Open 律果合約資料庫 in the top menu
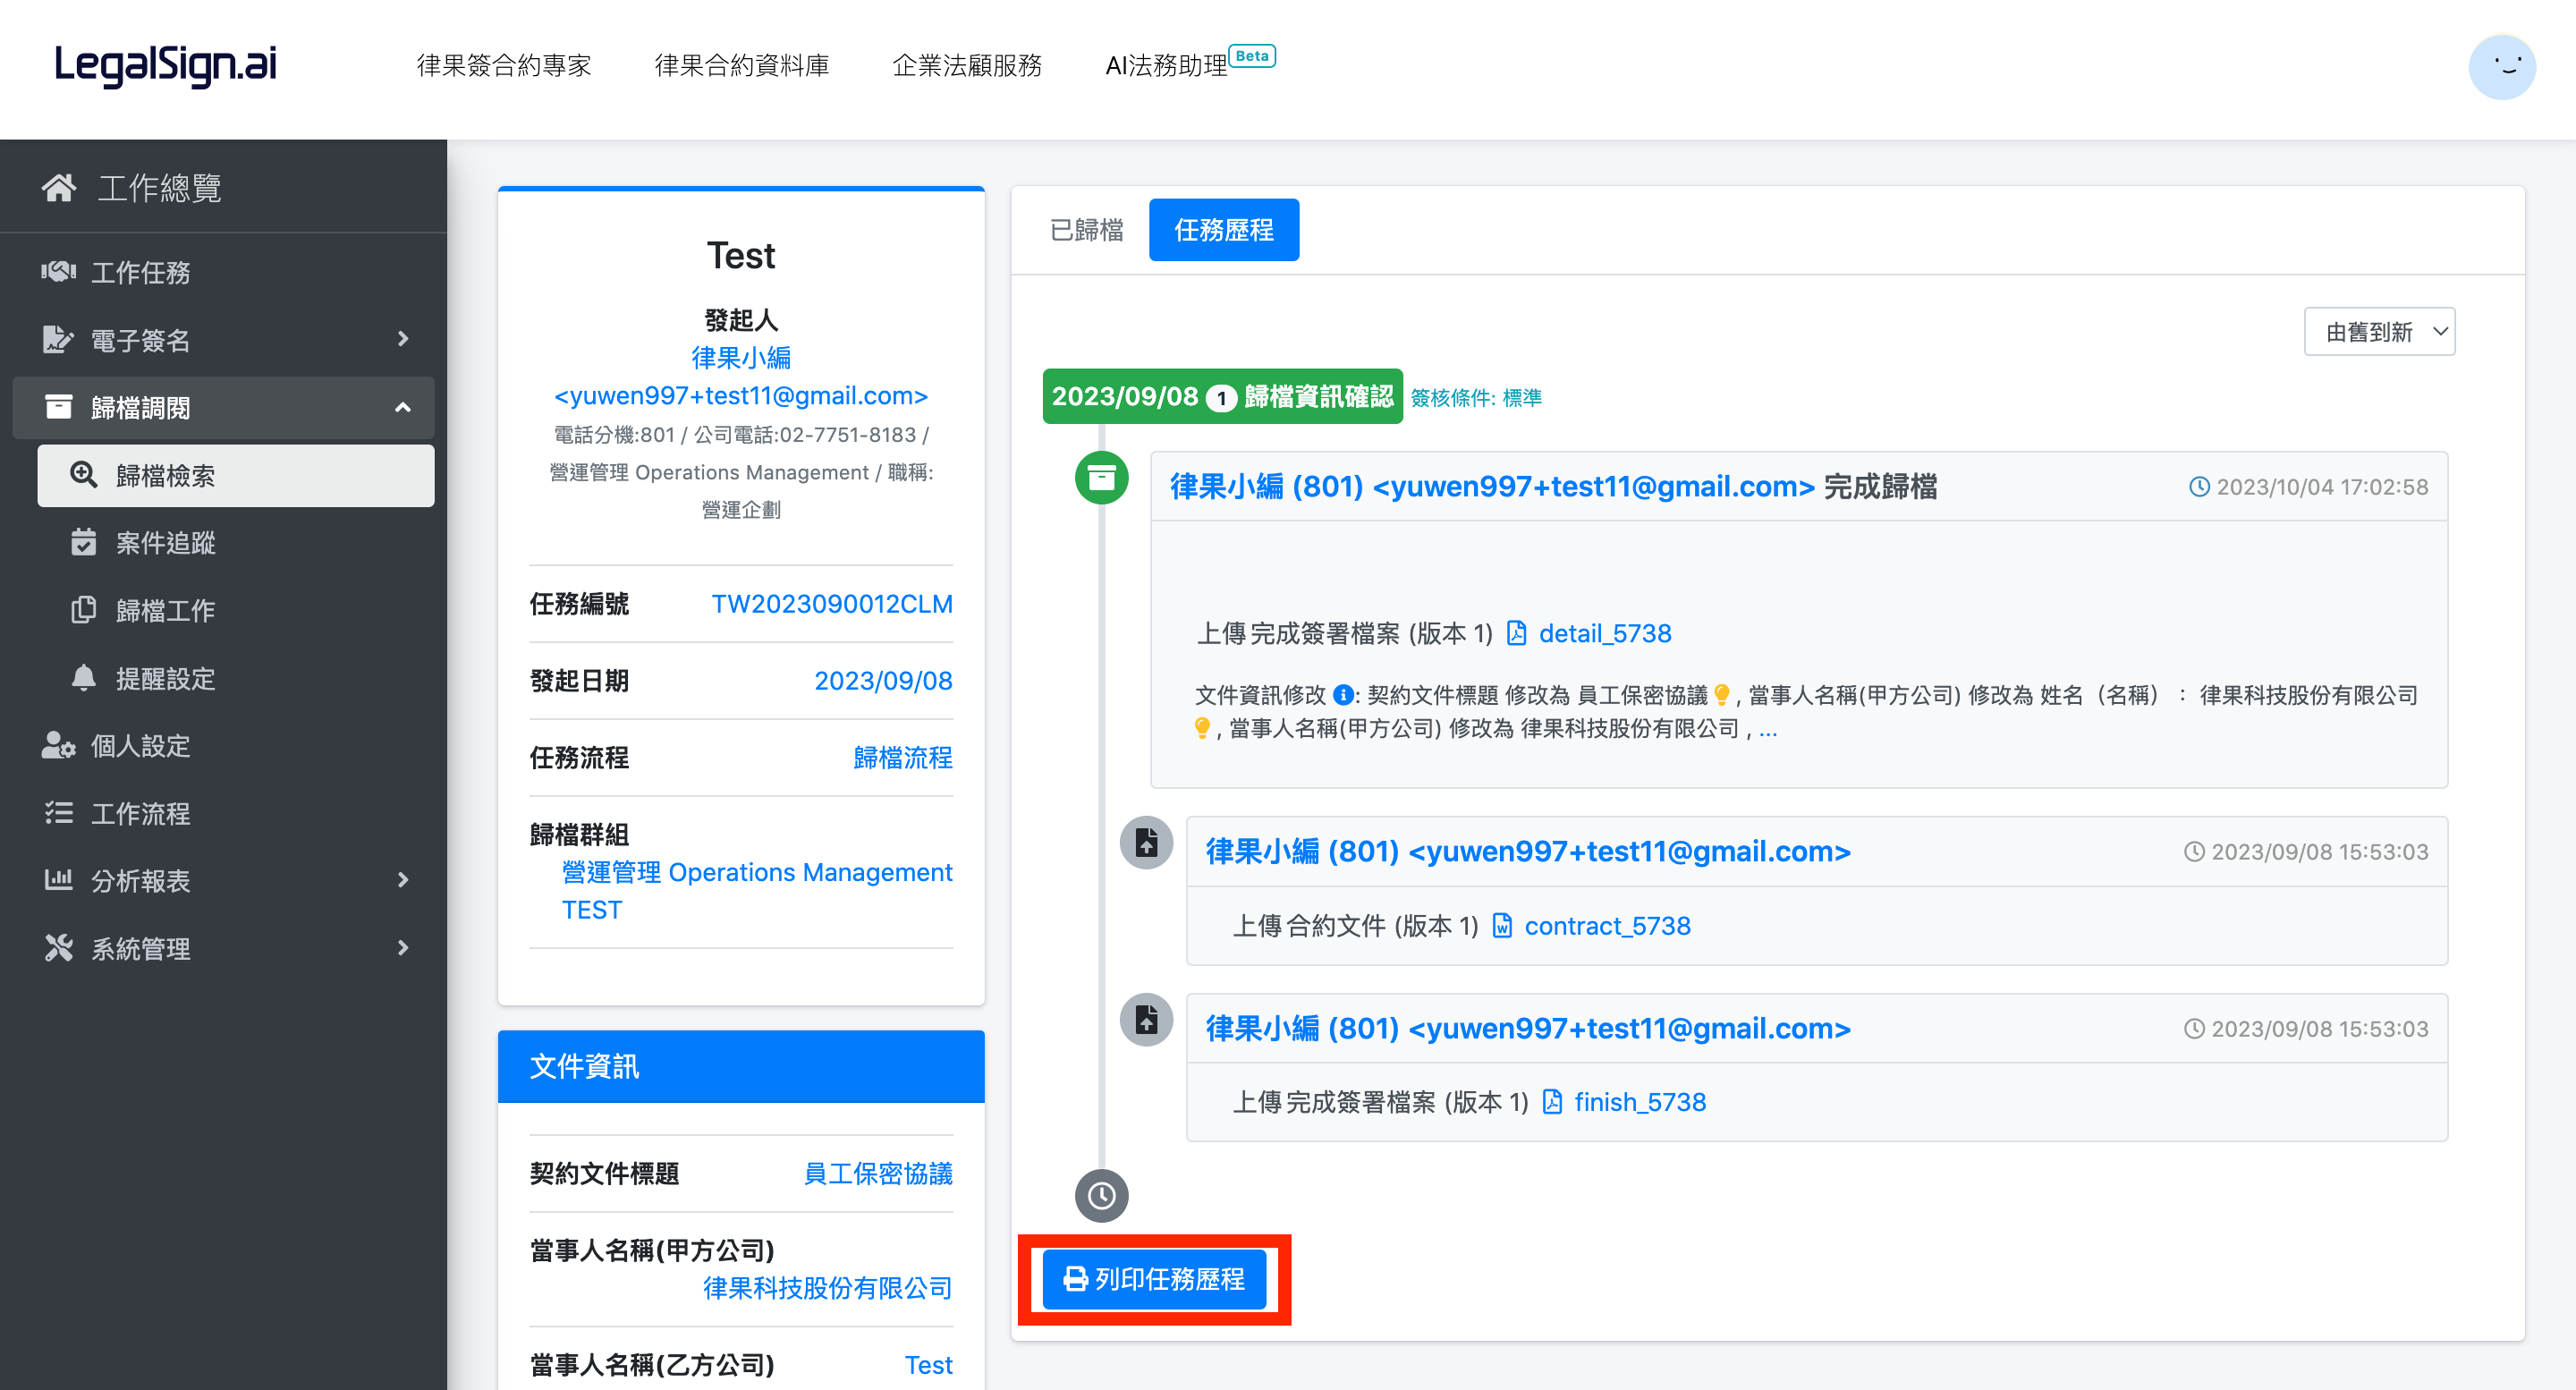 [742, 66]
